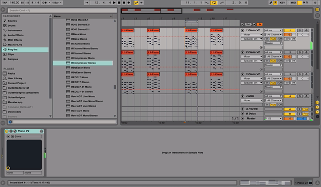Open Master output dropdown on track 1
Screen dimensions: 321x187
[273, 43]
